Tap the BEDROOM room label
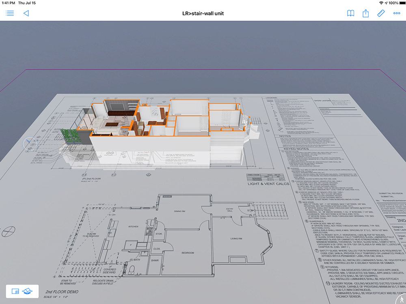 pos(188,253)
